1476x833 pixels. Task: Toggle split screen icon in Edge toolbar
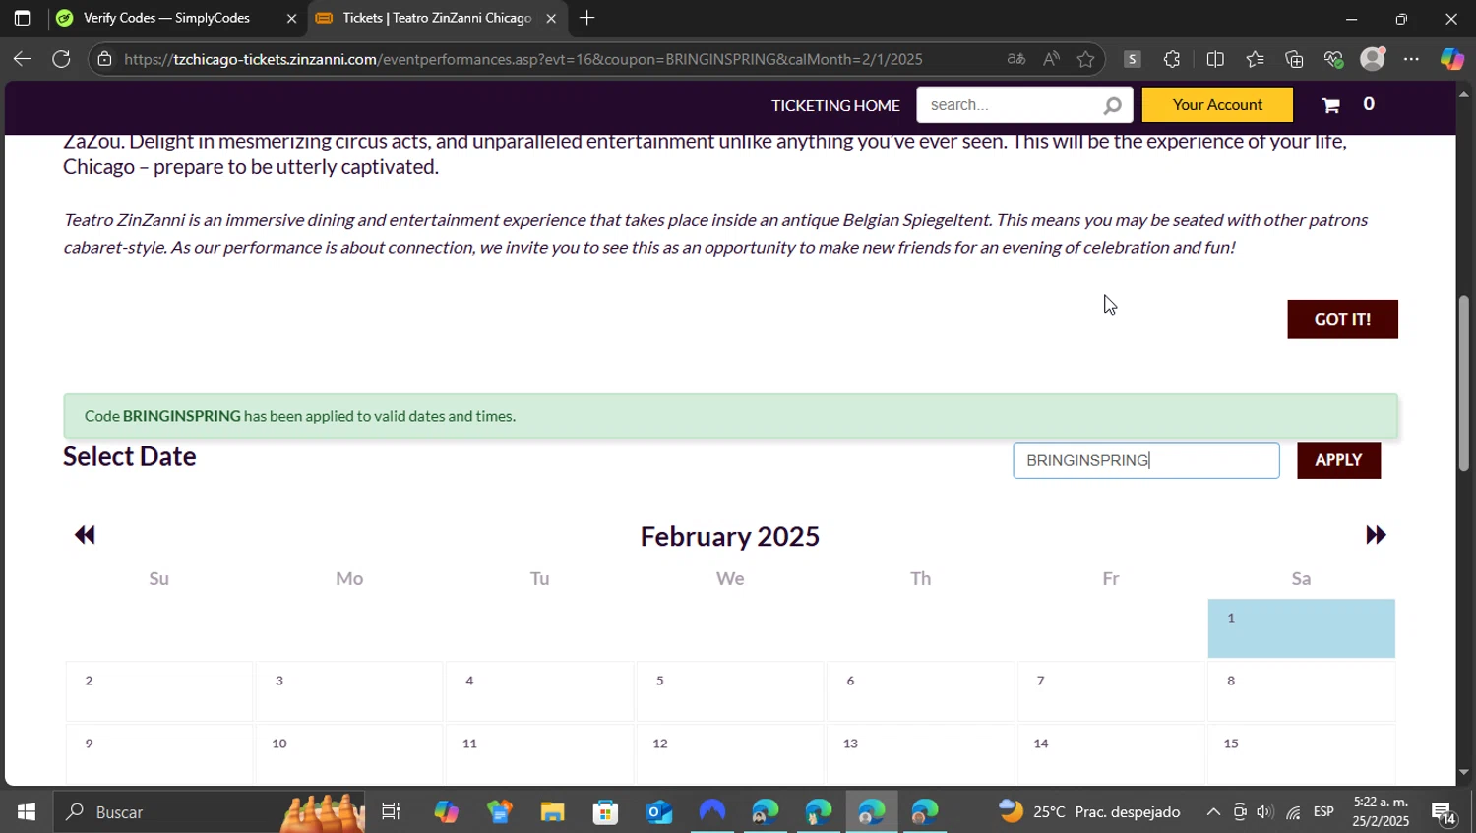[x=1215, y=59]
